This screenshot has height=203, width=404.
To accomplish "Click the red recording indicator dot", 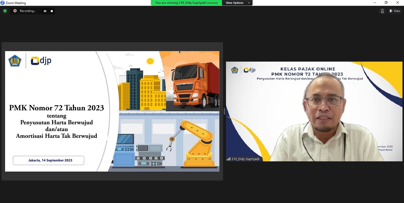I will (15, 11).
